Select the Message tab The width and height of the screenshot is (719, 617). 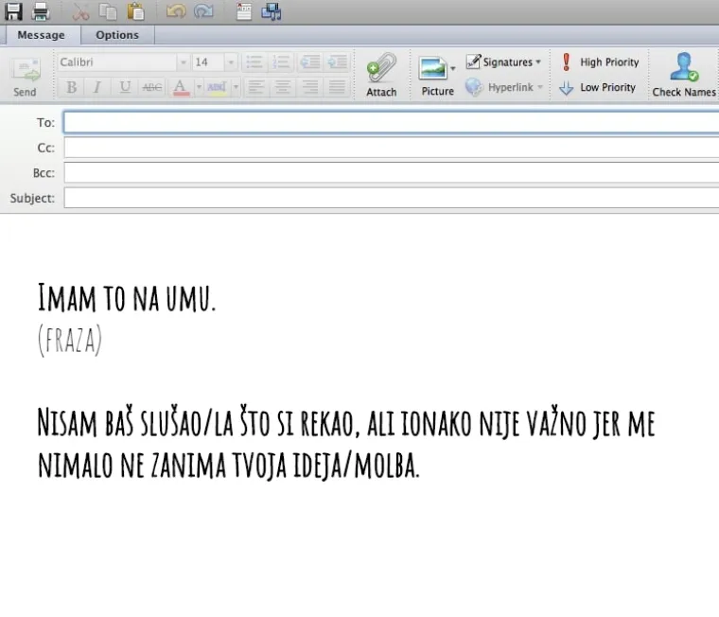point(41,35)
